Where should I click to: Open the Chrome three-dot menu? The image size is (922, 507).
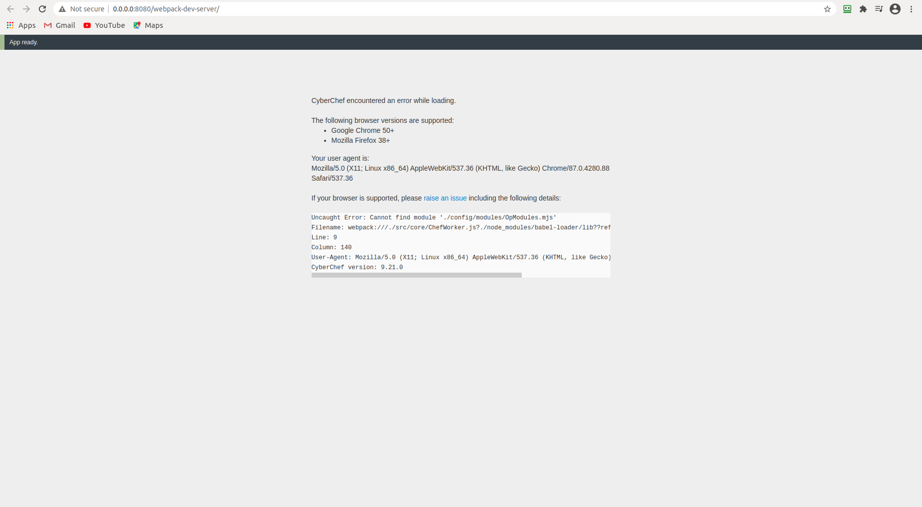[x=911, y=8]
